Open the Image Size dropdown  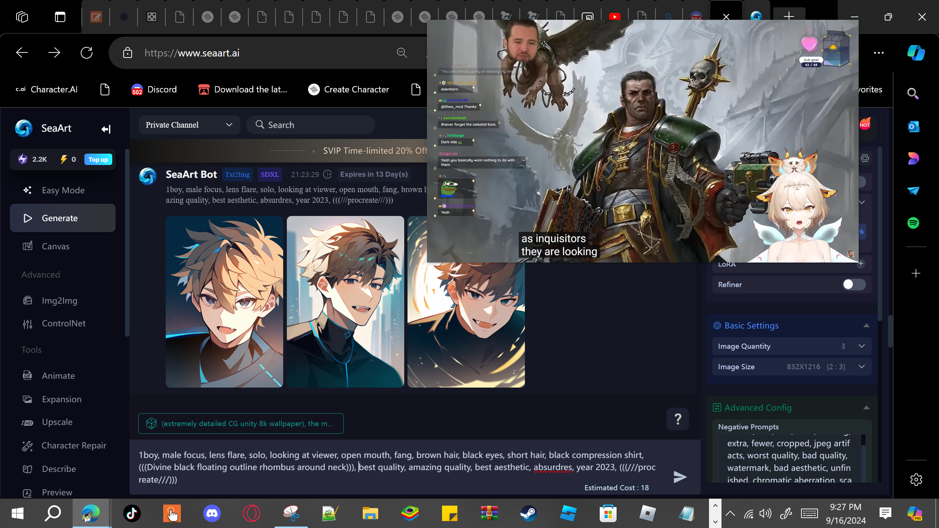792,367
